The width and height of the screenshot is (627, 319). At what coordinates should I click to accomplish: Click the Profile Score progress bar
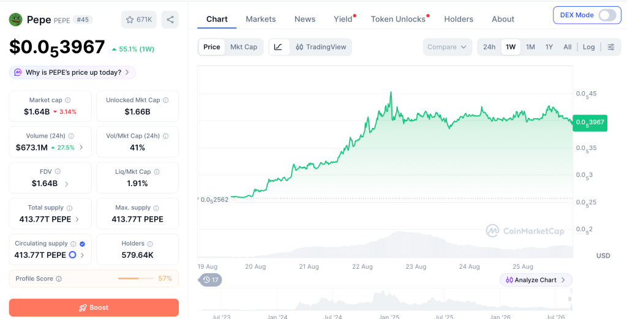coord(136,279)
